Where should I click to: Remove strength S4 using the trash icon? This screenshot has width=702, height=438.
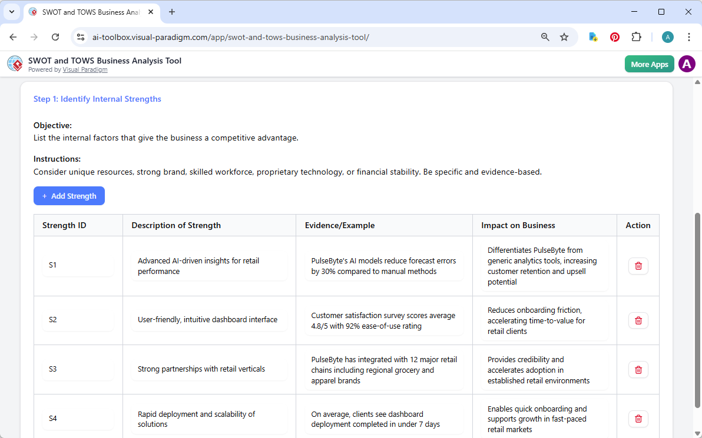pos(638,419)
